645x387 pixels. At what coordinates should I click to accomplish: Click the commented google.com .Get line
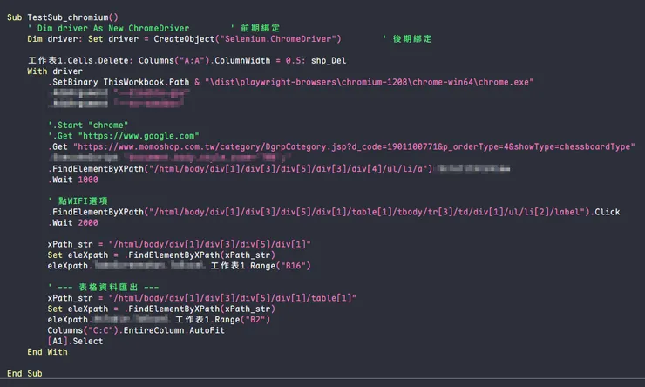click(124, 136)
